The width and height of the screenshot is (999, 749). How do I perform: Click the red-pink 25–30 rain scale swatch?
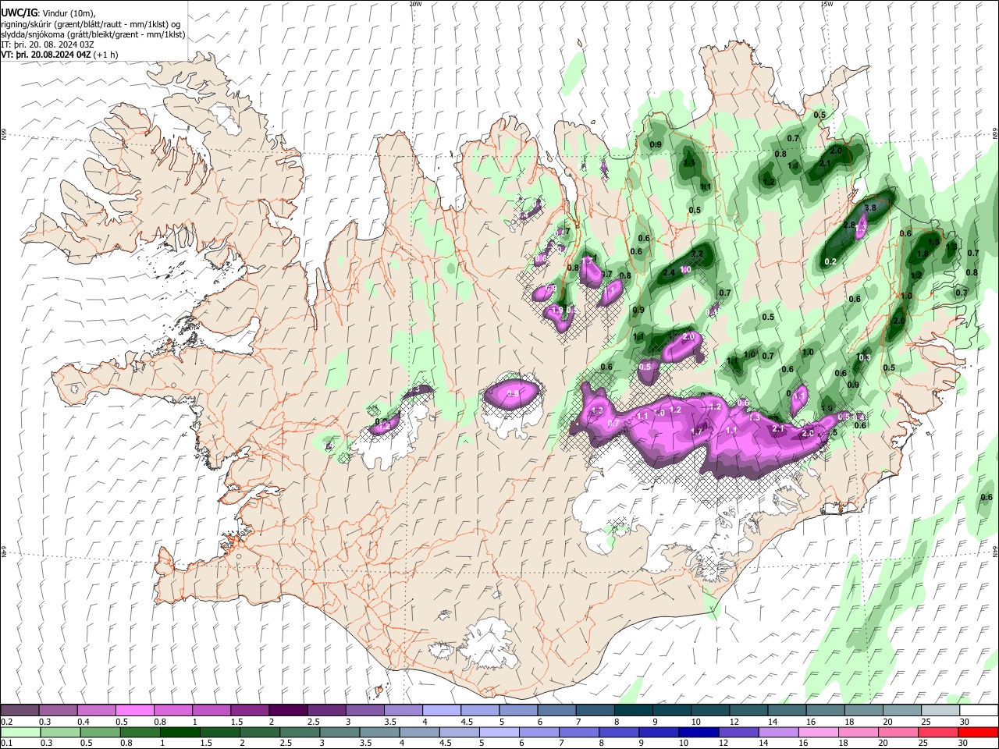click(939, 732)
